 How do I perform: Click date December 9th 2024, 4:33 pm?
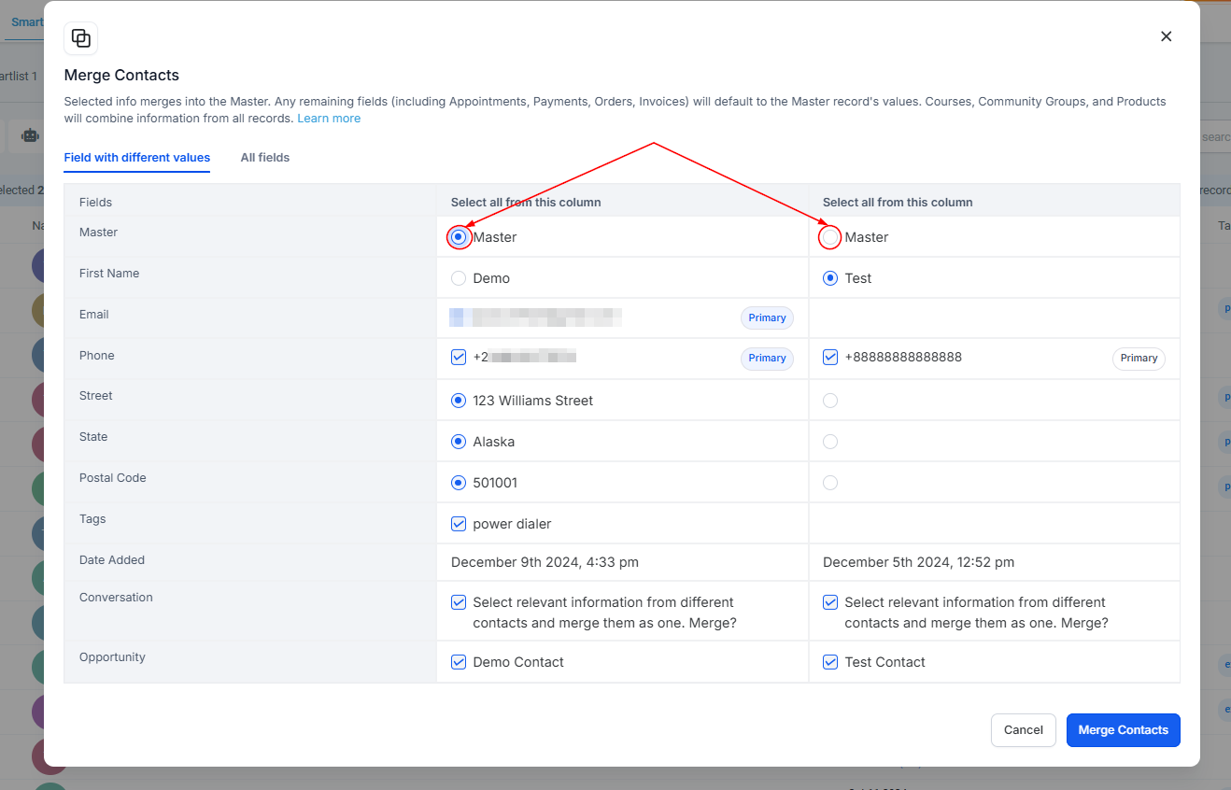(545, 562)
